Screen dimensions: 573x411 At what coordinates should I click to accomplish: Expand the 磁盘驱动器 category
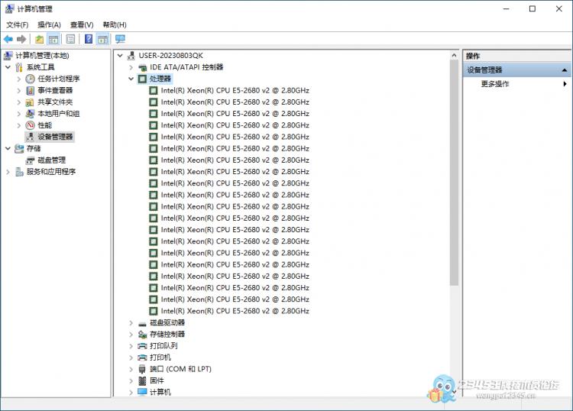[x=131, y=323]
